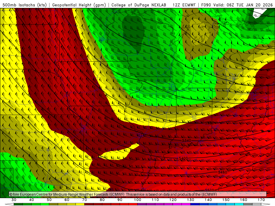Pick the magenta swatch in the legend
The width and height of the screenshot is (275, 206).
pyautogui.click(x=186, y=204)
